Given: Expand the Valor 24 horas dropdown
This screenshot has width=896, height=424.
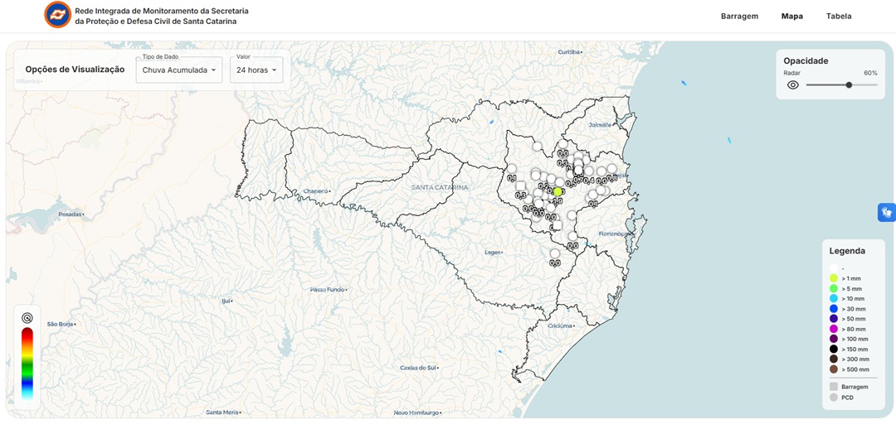Looking at the screenshot, I should (256, 70).
